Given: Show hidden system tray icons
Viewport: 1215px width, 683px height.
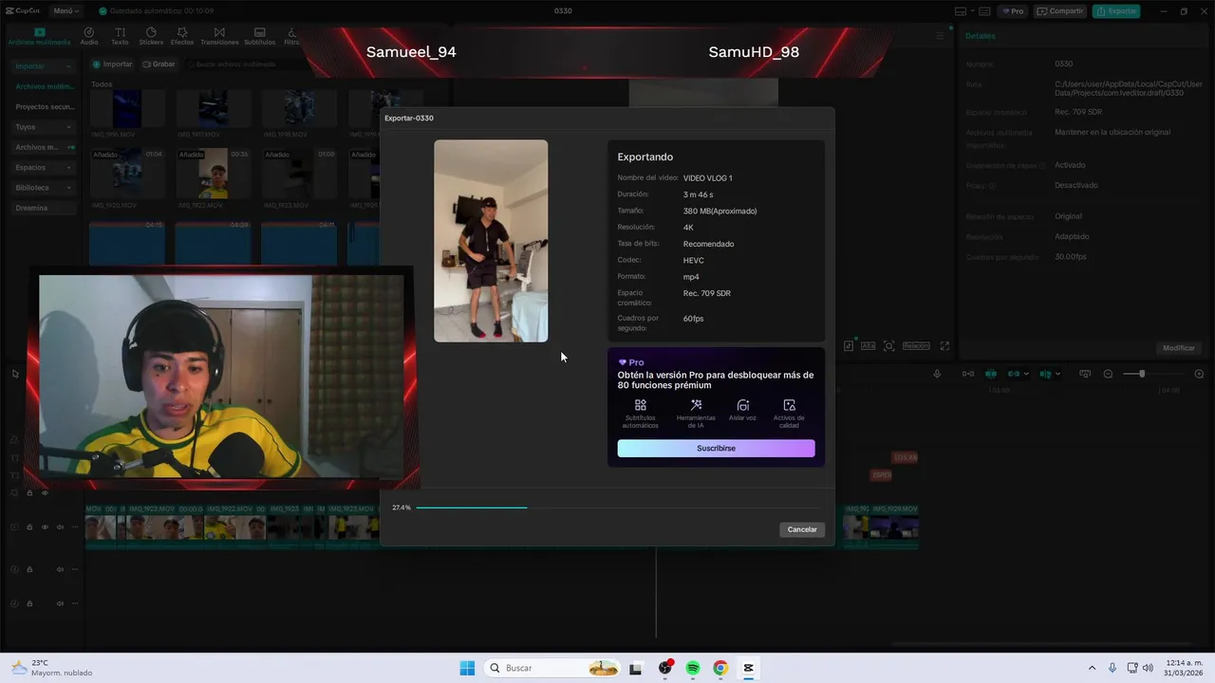Looking at the screenshot, I should pyautogui.click(x=1092, y=668).
